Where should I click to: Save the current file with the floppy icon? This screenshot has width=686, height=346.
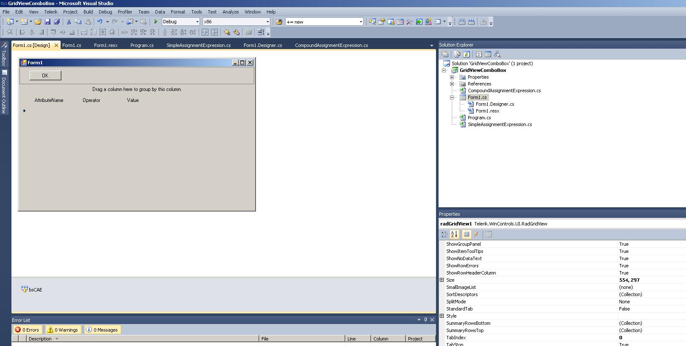pos(47,22)
